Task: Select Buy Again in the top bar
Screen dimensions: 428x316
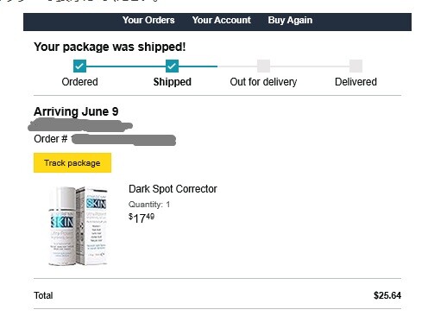Action: pos(290,20)
